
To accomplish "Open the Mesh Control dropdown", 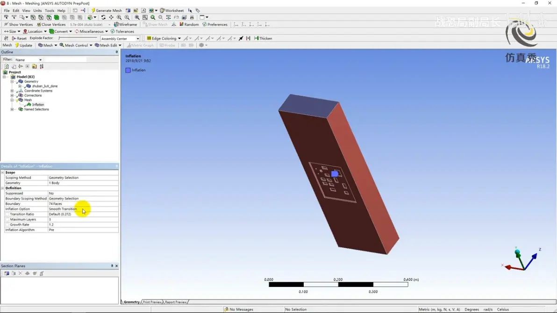I will pyautogui.click(x=76, y=45).
